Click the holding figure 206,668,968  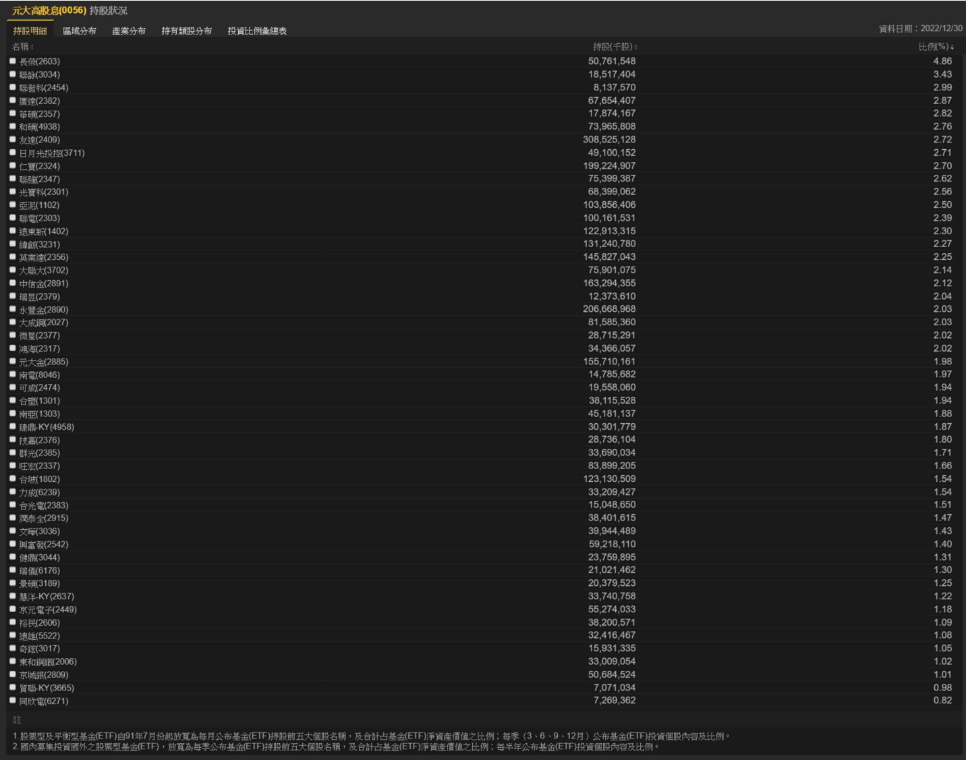(x=609, y=309)
